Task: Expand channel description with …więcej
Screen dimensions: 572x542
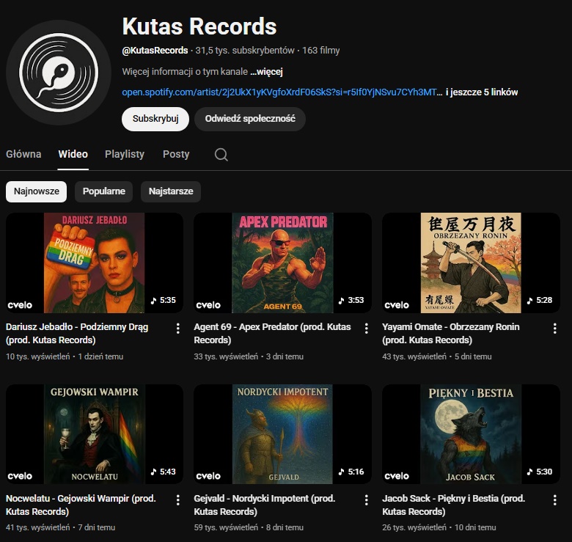Action: 266,72
